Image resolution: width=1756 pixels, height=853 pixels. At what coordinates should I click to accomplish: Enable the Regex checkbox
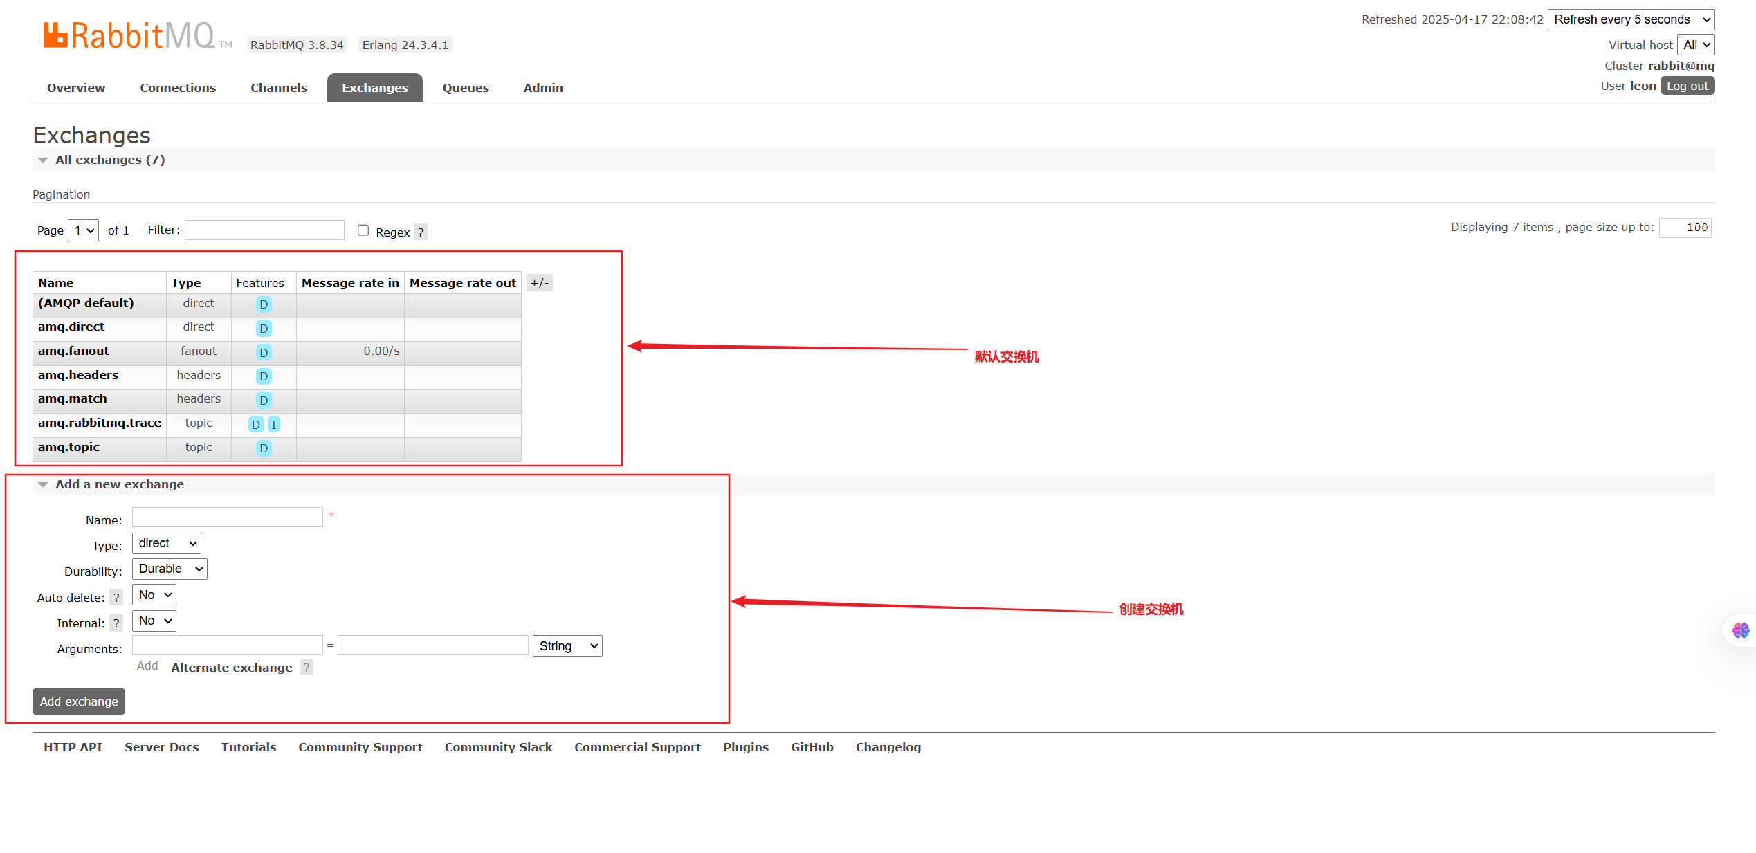point(363,230)
